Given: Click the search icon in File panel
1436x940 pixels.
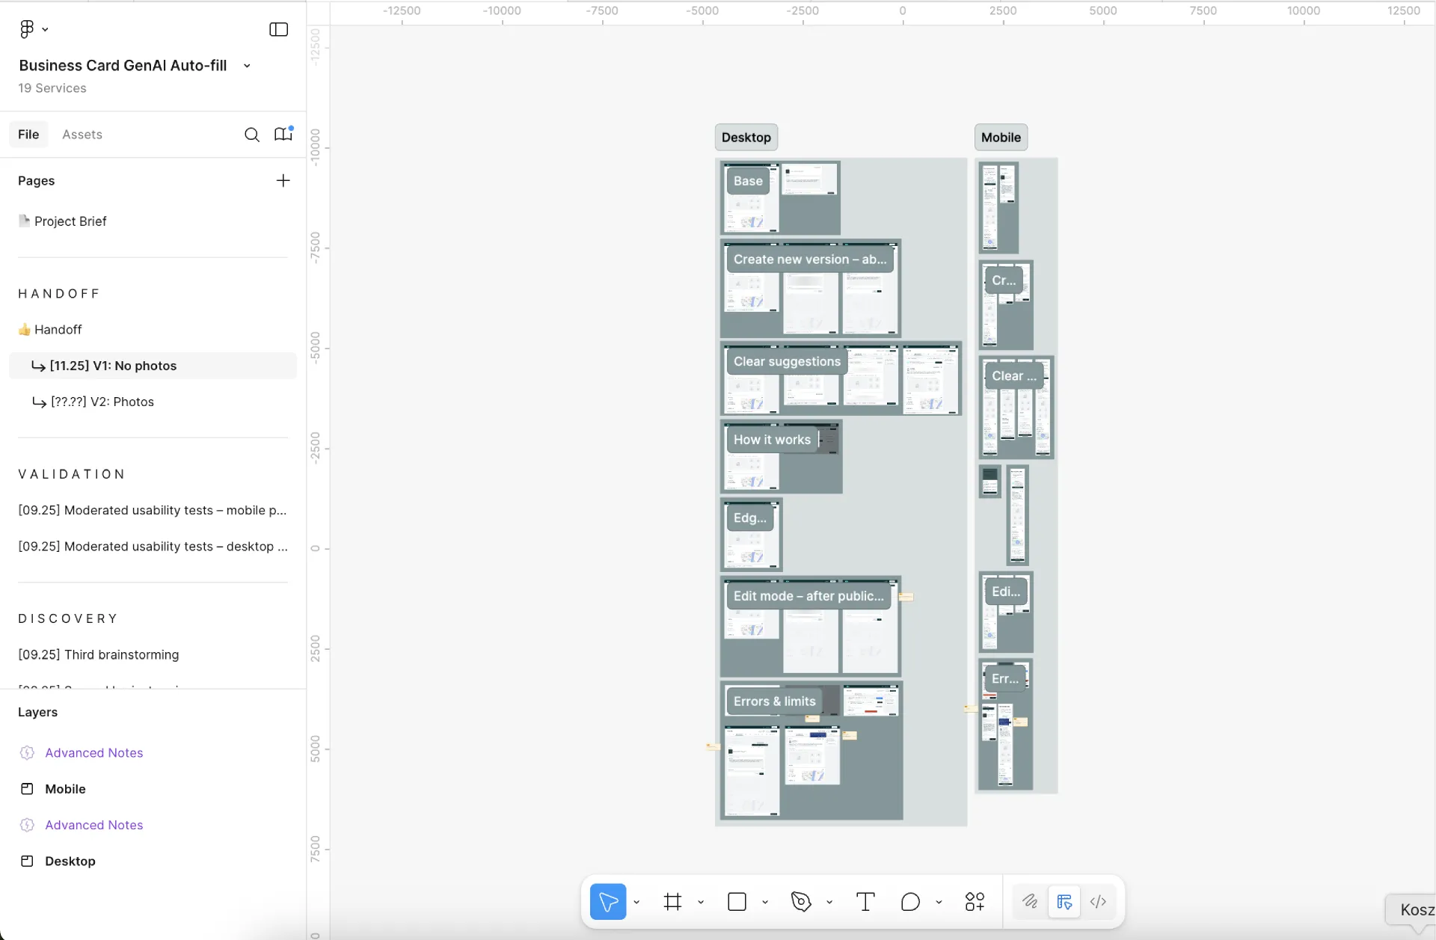Looking at the screenshot, I should coord(252,135).
